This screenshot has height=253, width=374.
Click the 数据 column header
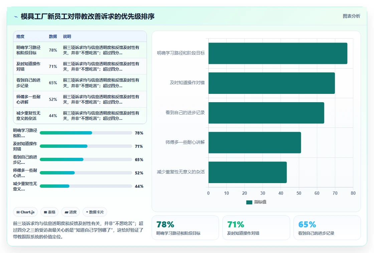click(x=53, y=37)
